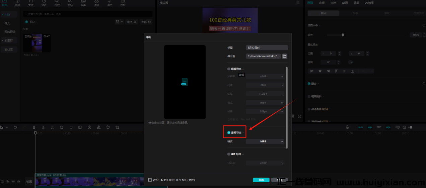Enable the 视频导出 video export checkbox
426x188 pixels.
tap(229, 69)
